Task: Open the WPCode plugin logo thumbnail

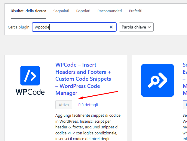Action: click(x=30, y=80)
